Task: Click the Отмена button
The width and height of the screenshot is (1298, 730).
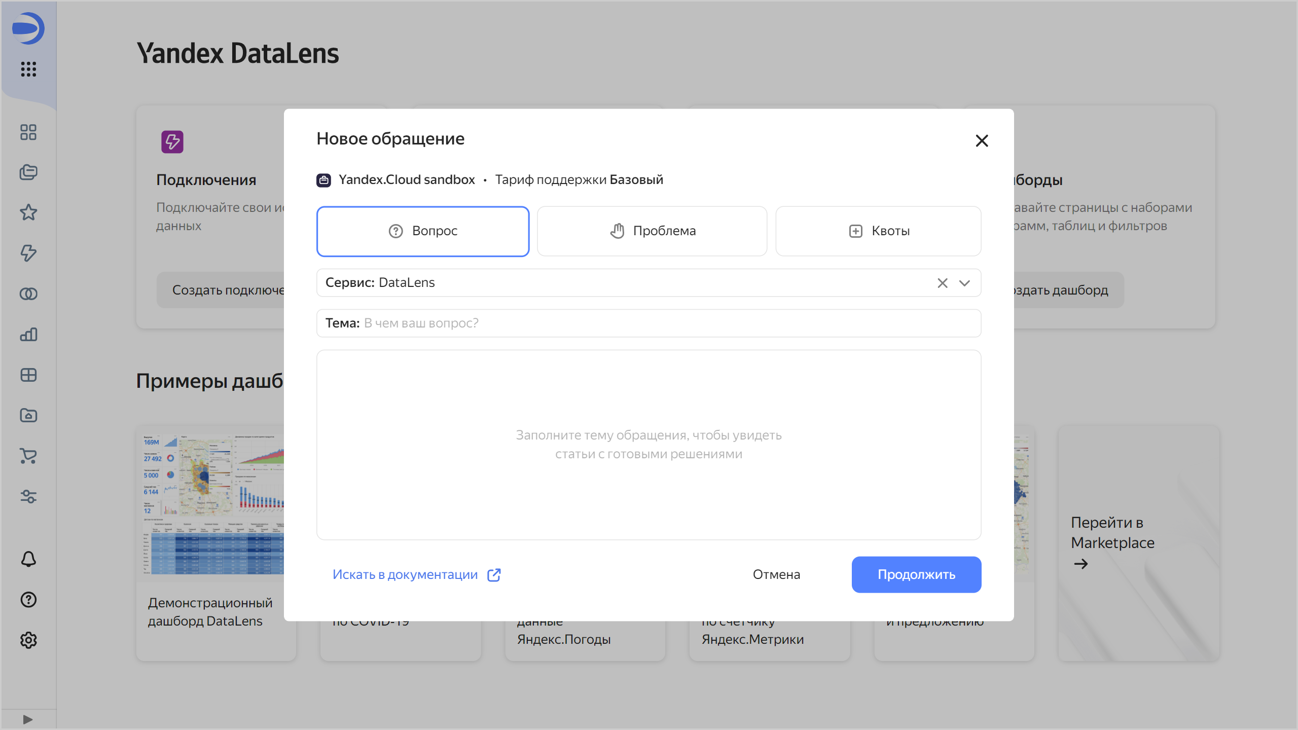Action: tap(776, 574)
